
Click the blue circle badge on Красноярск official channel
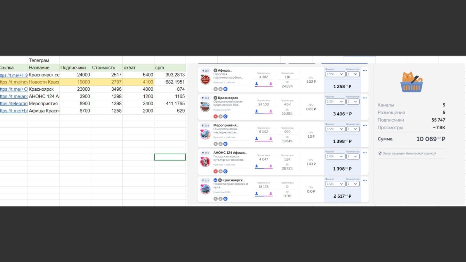(225, 116)
